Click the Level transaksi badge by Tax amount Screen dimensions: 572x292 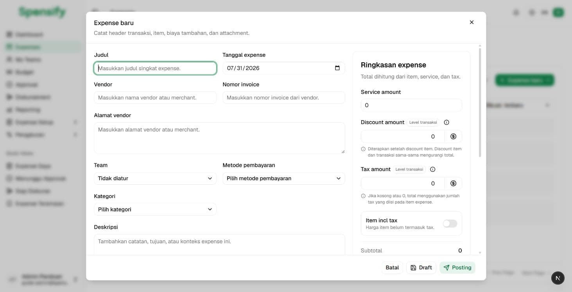pyautogui.click(x=409, y=169)
